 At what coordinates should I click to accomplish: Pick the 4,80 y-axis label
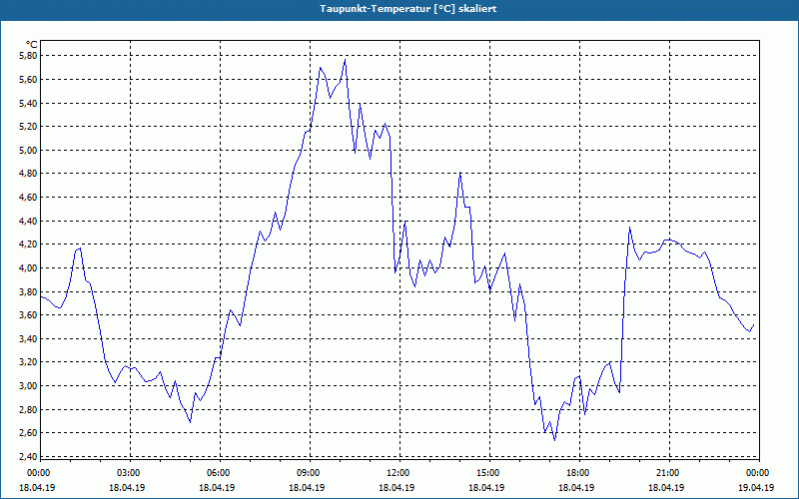pyautogui.click(x=29, y=174)
